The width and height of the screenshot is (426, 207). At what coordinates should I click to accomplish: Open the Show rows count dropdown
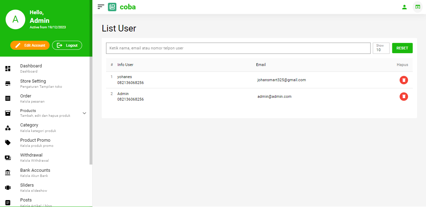381,48
